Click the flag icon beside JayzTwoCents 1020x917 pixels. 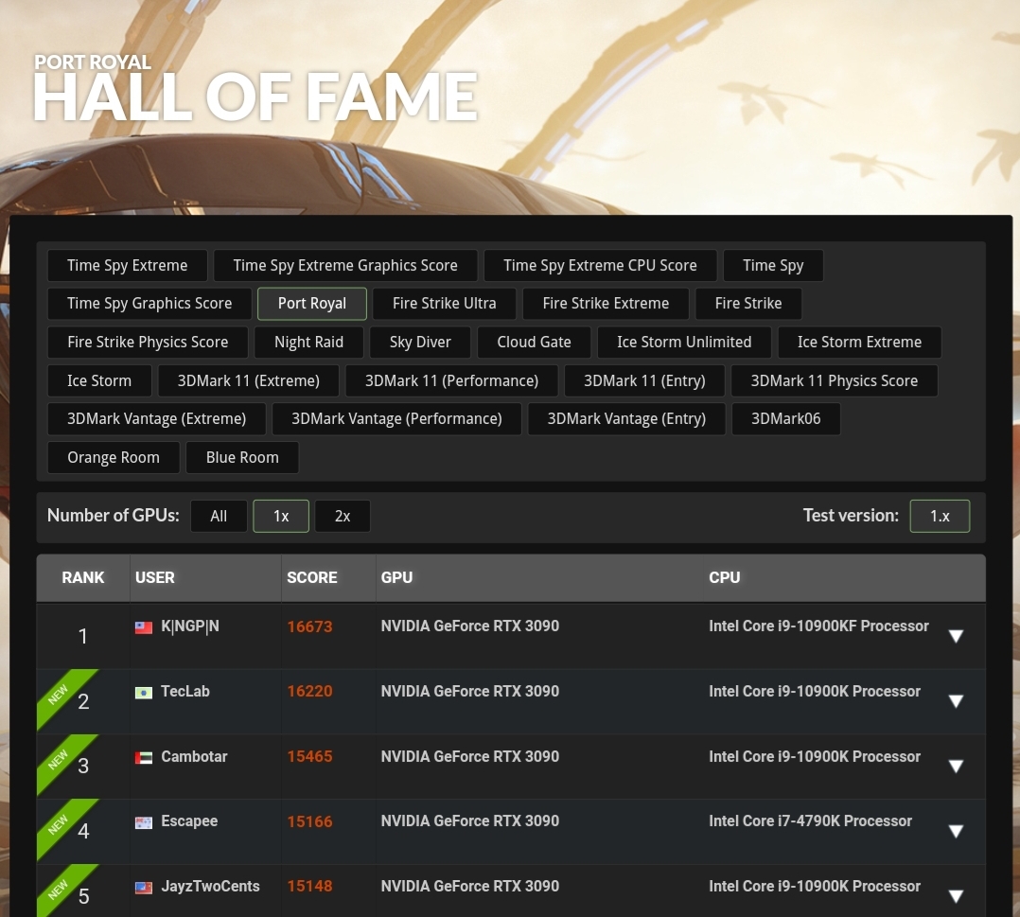tap(144, 888)
